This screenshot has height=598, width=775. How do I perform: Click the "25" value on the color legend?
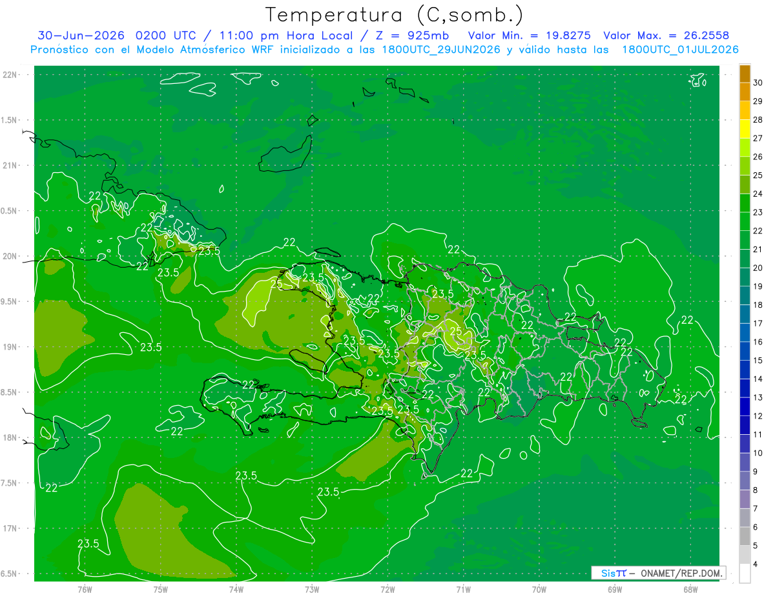click(x=758, y=175)
